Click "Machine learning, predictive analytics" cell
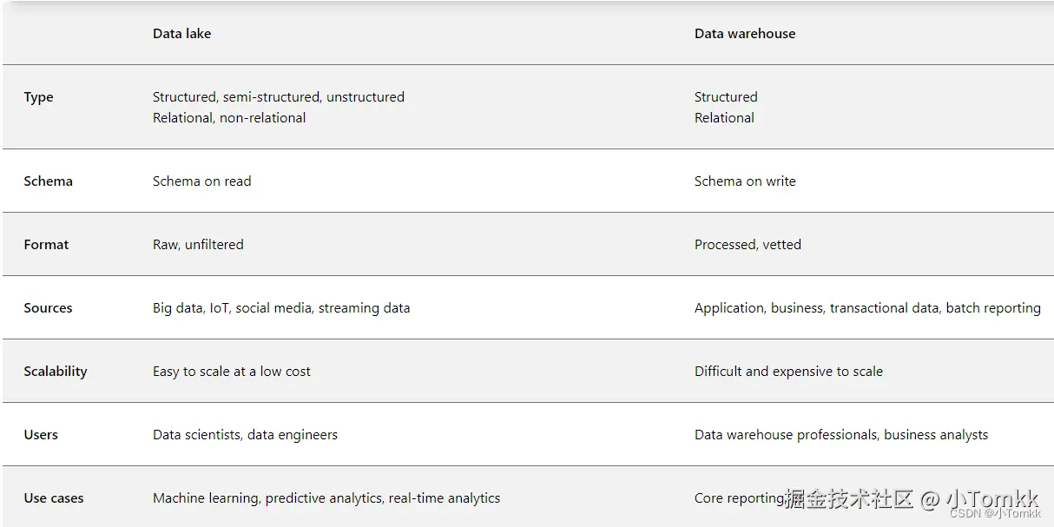Screen dimensions: 1054x527 [326, 498]
